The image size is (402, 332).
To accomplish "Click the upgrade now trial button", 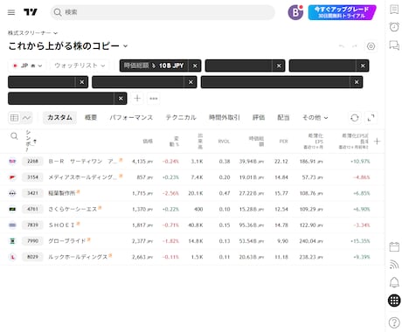I will tap(342, 12).
